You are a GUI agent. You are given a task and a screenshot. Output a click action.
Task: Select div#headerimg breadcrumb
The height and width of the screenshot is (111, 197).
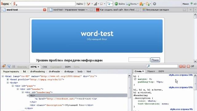coord(38,72)
